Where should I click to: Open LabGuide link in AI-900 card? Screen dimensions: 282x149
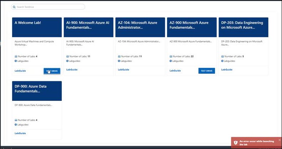point(72,70)
